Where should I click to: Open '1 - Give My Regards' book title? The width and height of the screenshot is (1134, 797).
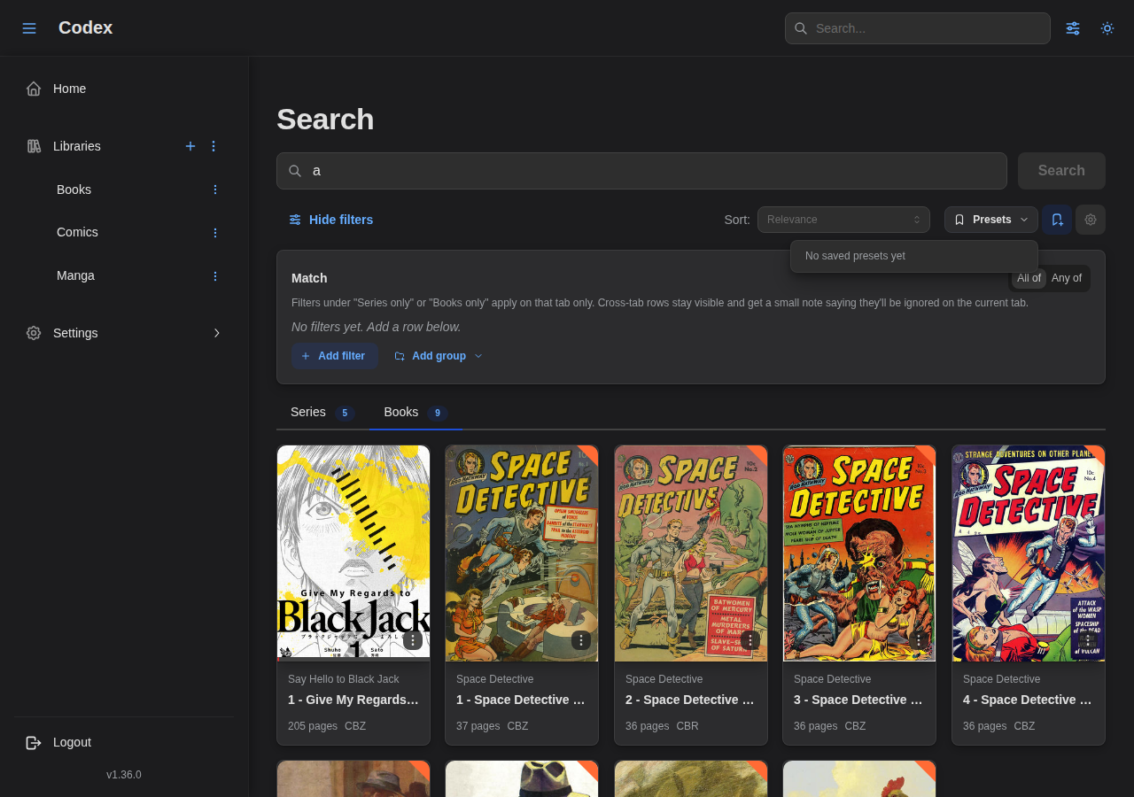353,700
